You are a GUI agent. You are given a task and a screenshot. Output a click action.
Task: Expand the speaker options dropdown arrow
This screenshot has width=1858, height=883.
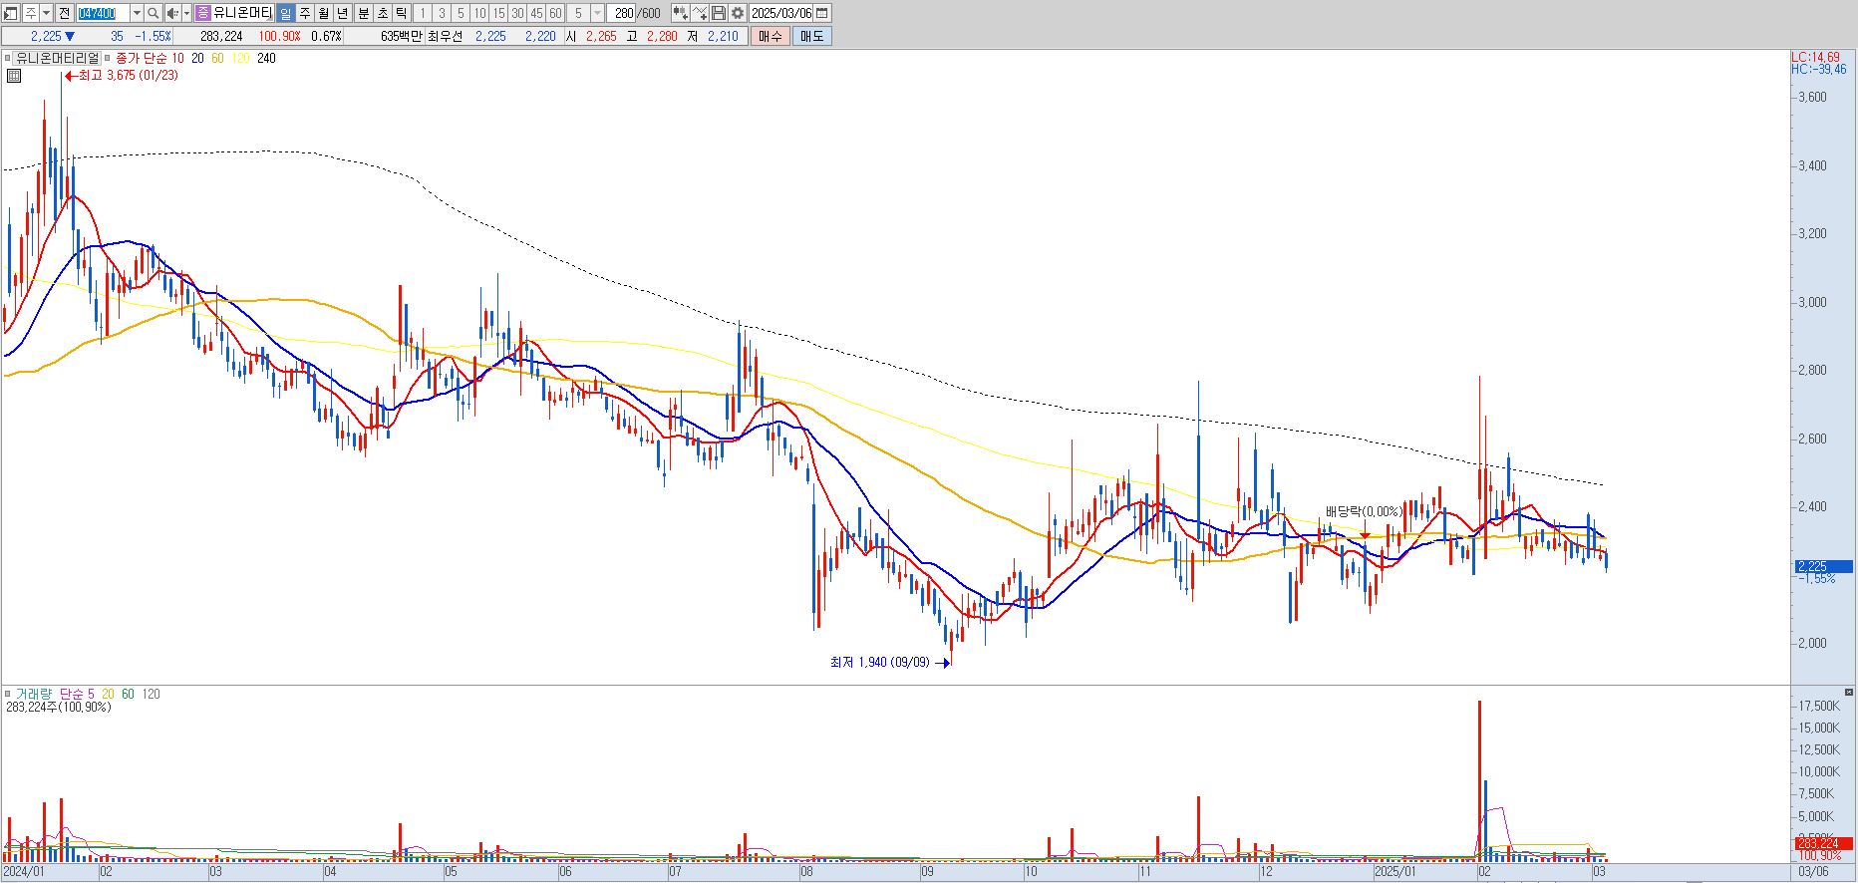click(187, 13)
